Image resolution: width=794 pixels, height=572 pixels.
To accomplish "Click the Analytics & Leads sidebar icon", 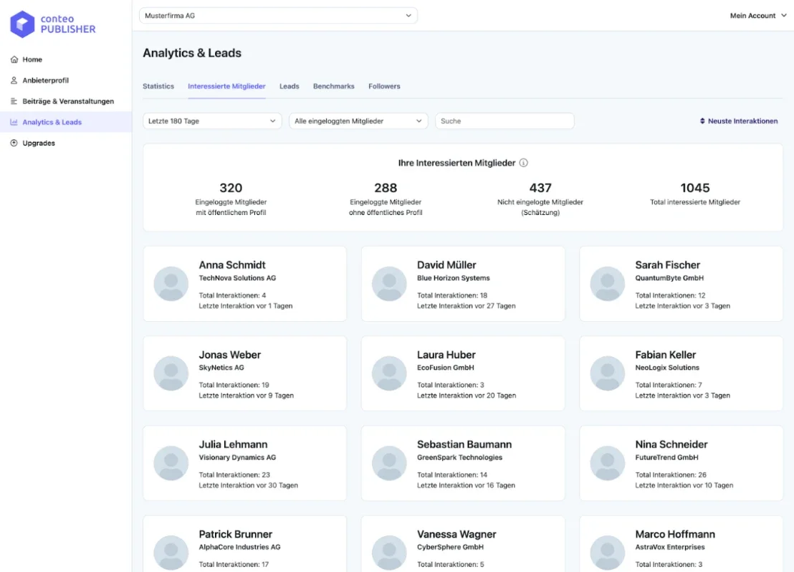I will coord(16,122).
